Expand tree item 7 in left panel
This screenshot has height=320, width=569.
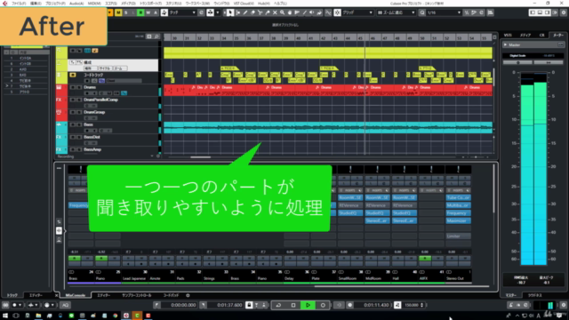(7, 86)
